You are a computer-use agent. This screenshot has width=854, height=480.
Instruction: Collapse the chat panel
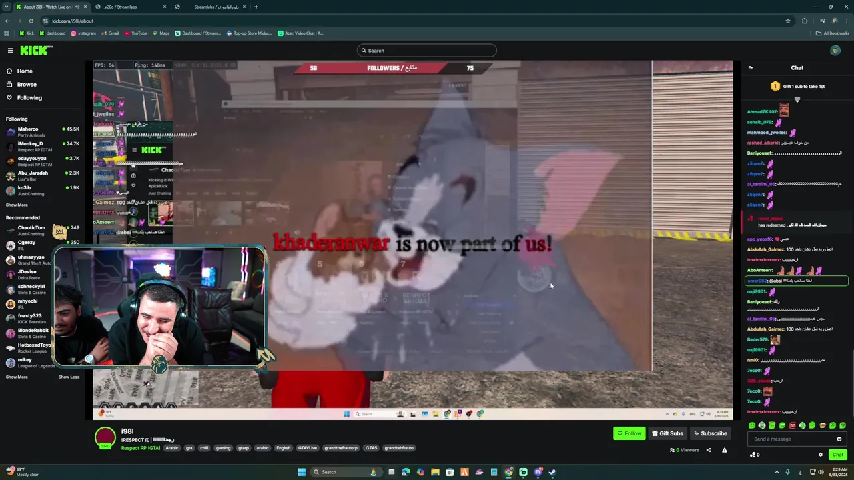750,68
